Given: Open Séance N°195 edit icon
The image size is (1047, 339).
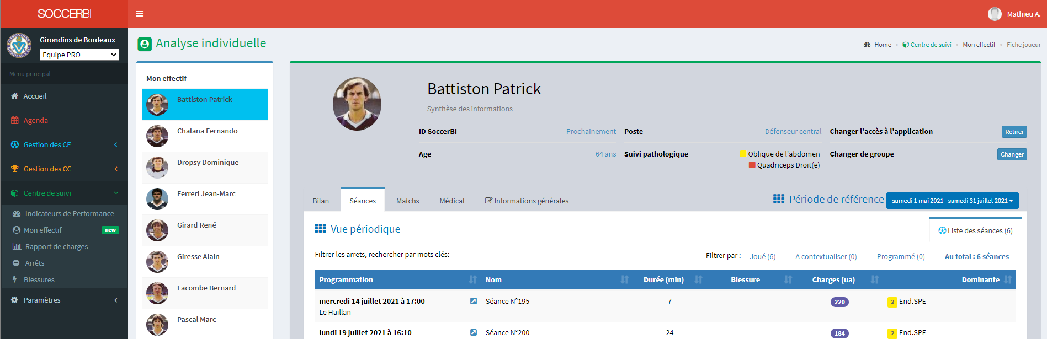Looking at the screenshot, I should pos(474,301).
